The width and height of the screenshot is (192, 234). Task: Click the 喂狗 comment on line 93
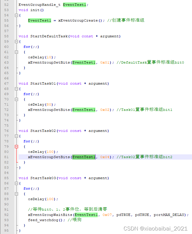point(75,220)
